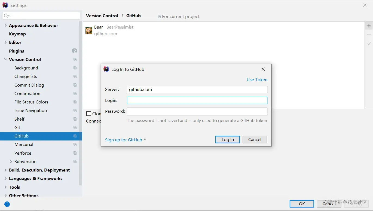Expand Appearance & Behavior section

tap(5, 25)
